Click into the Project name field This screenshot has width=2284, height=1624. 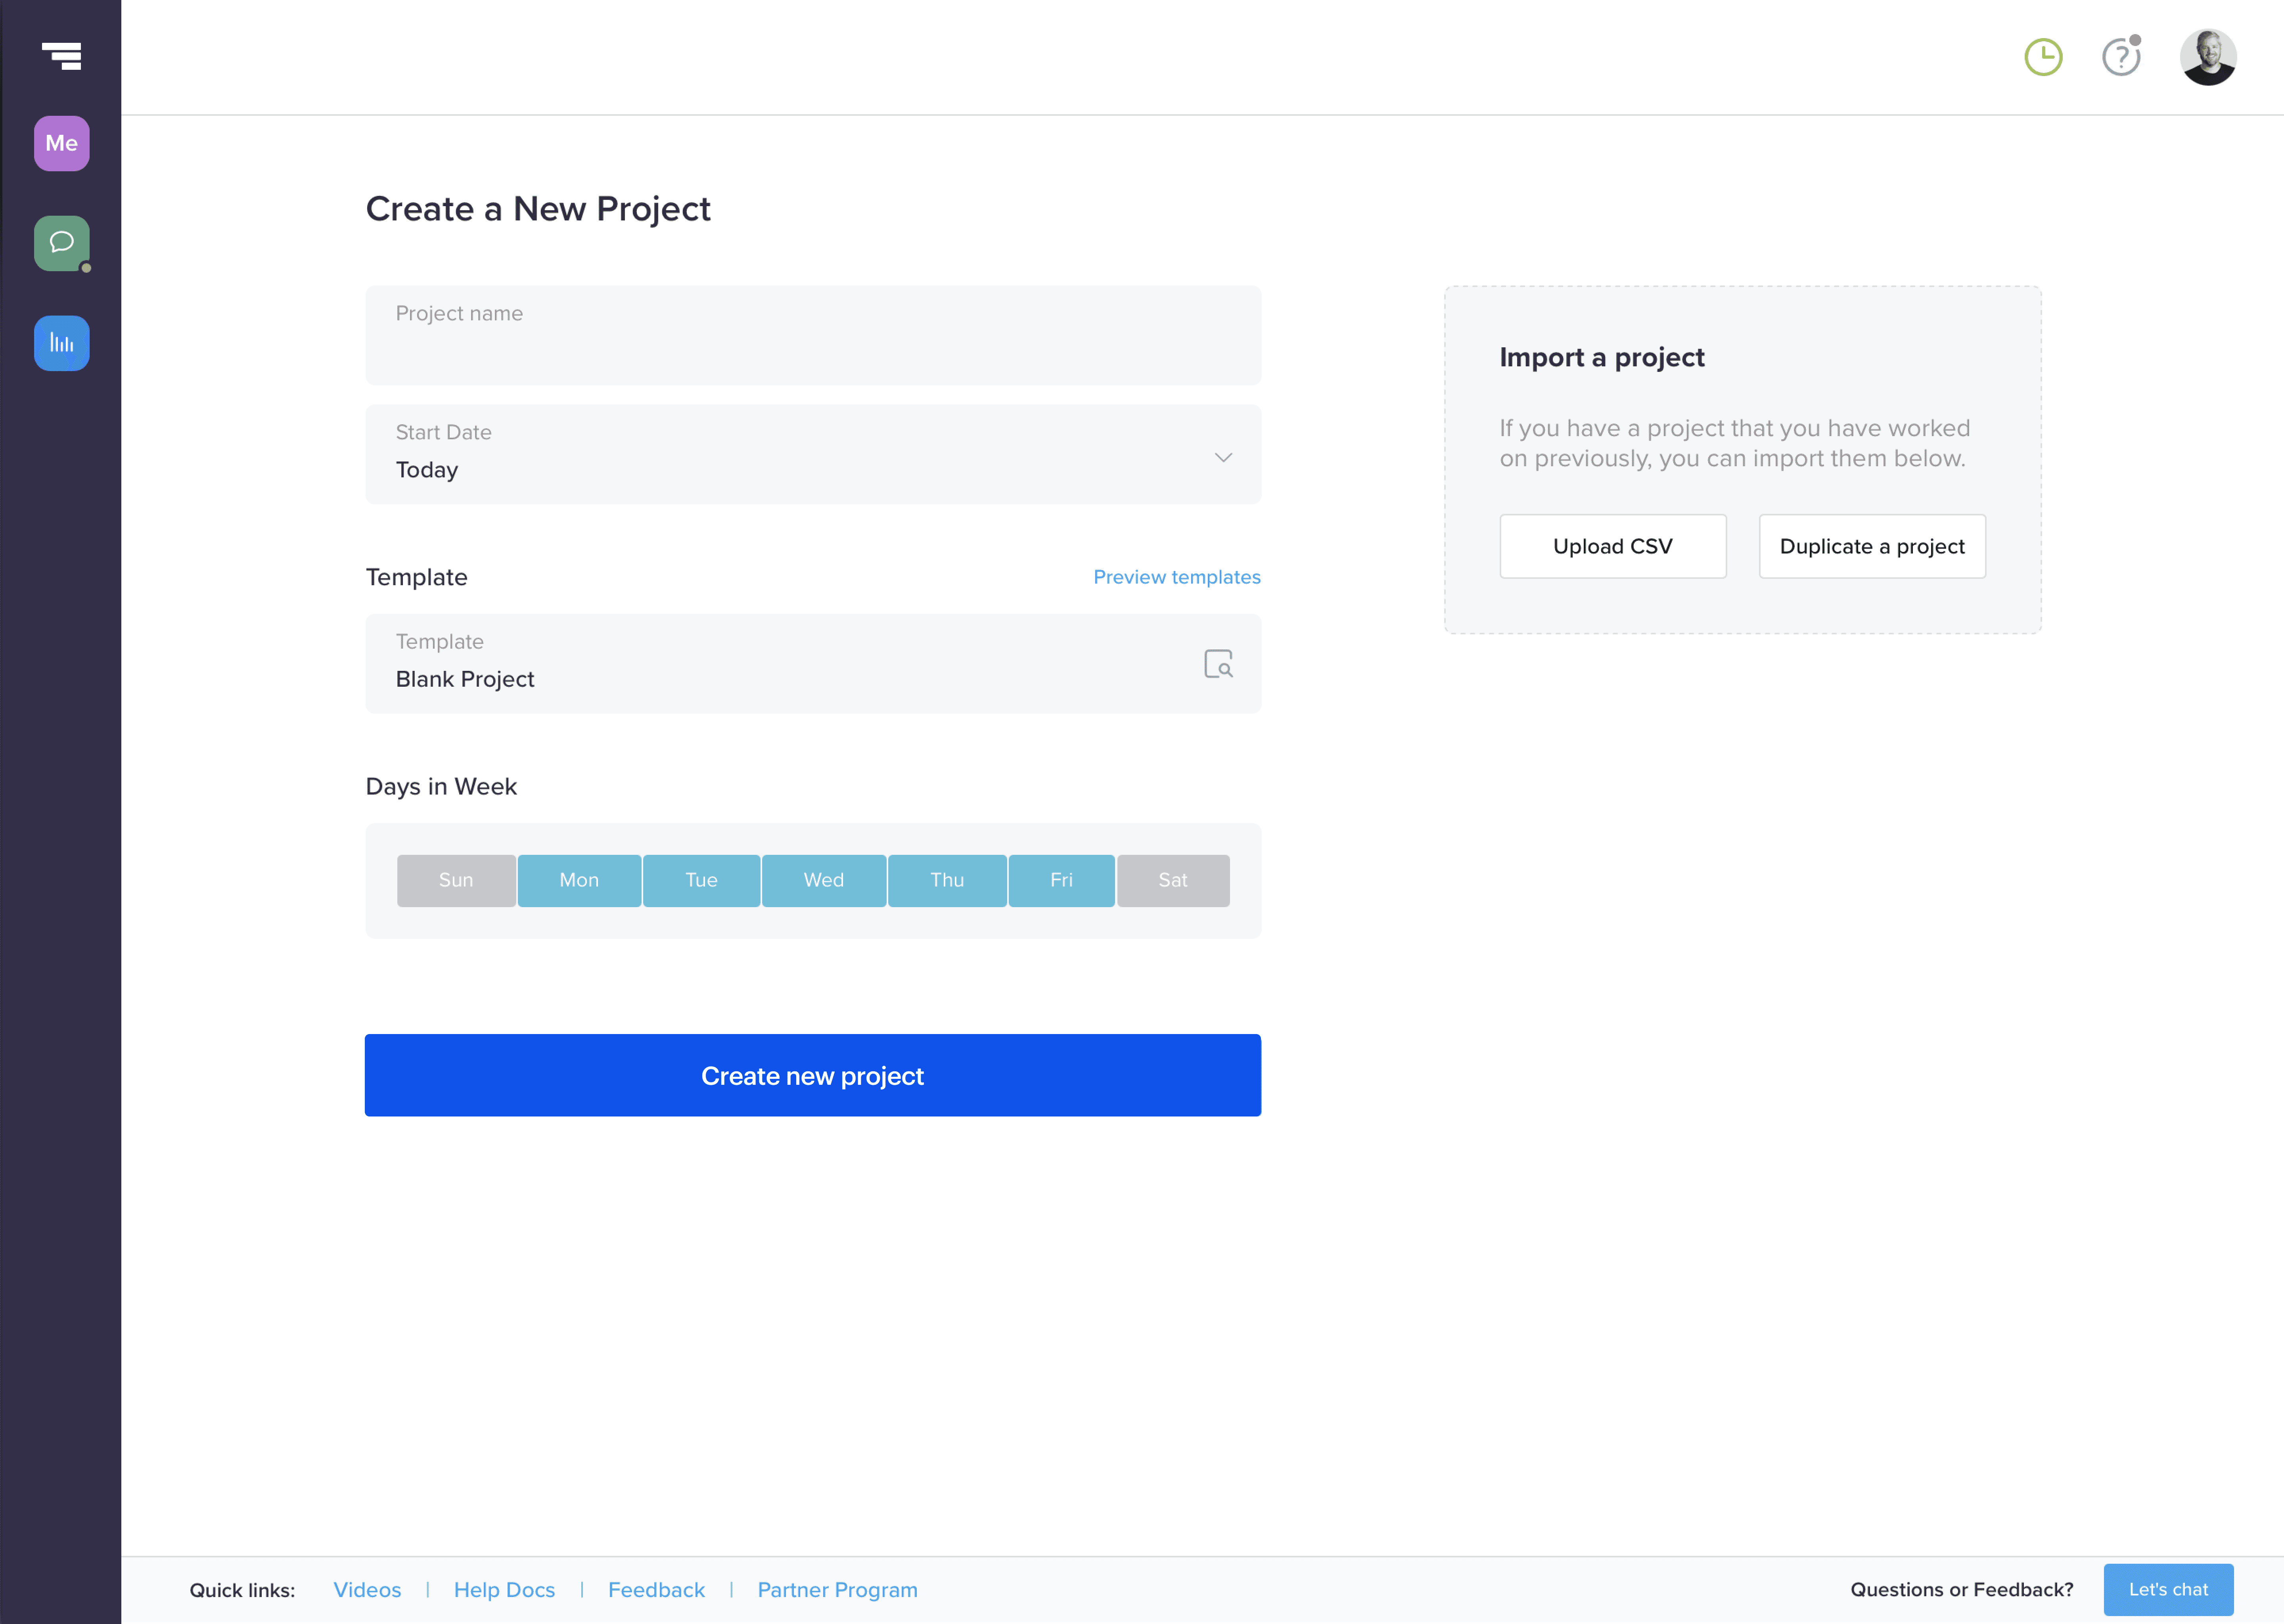coord(812,336)
